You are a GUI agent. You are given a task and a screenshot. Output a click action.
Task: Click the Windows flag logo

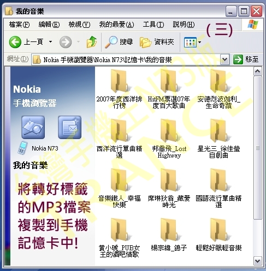click(253, 25)
